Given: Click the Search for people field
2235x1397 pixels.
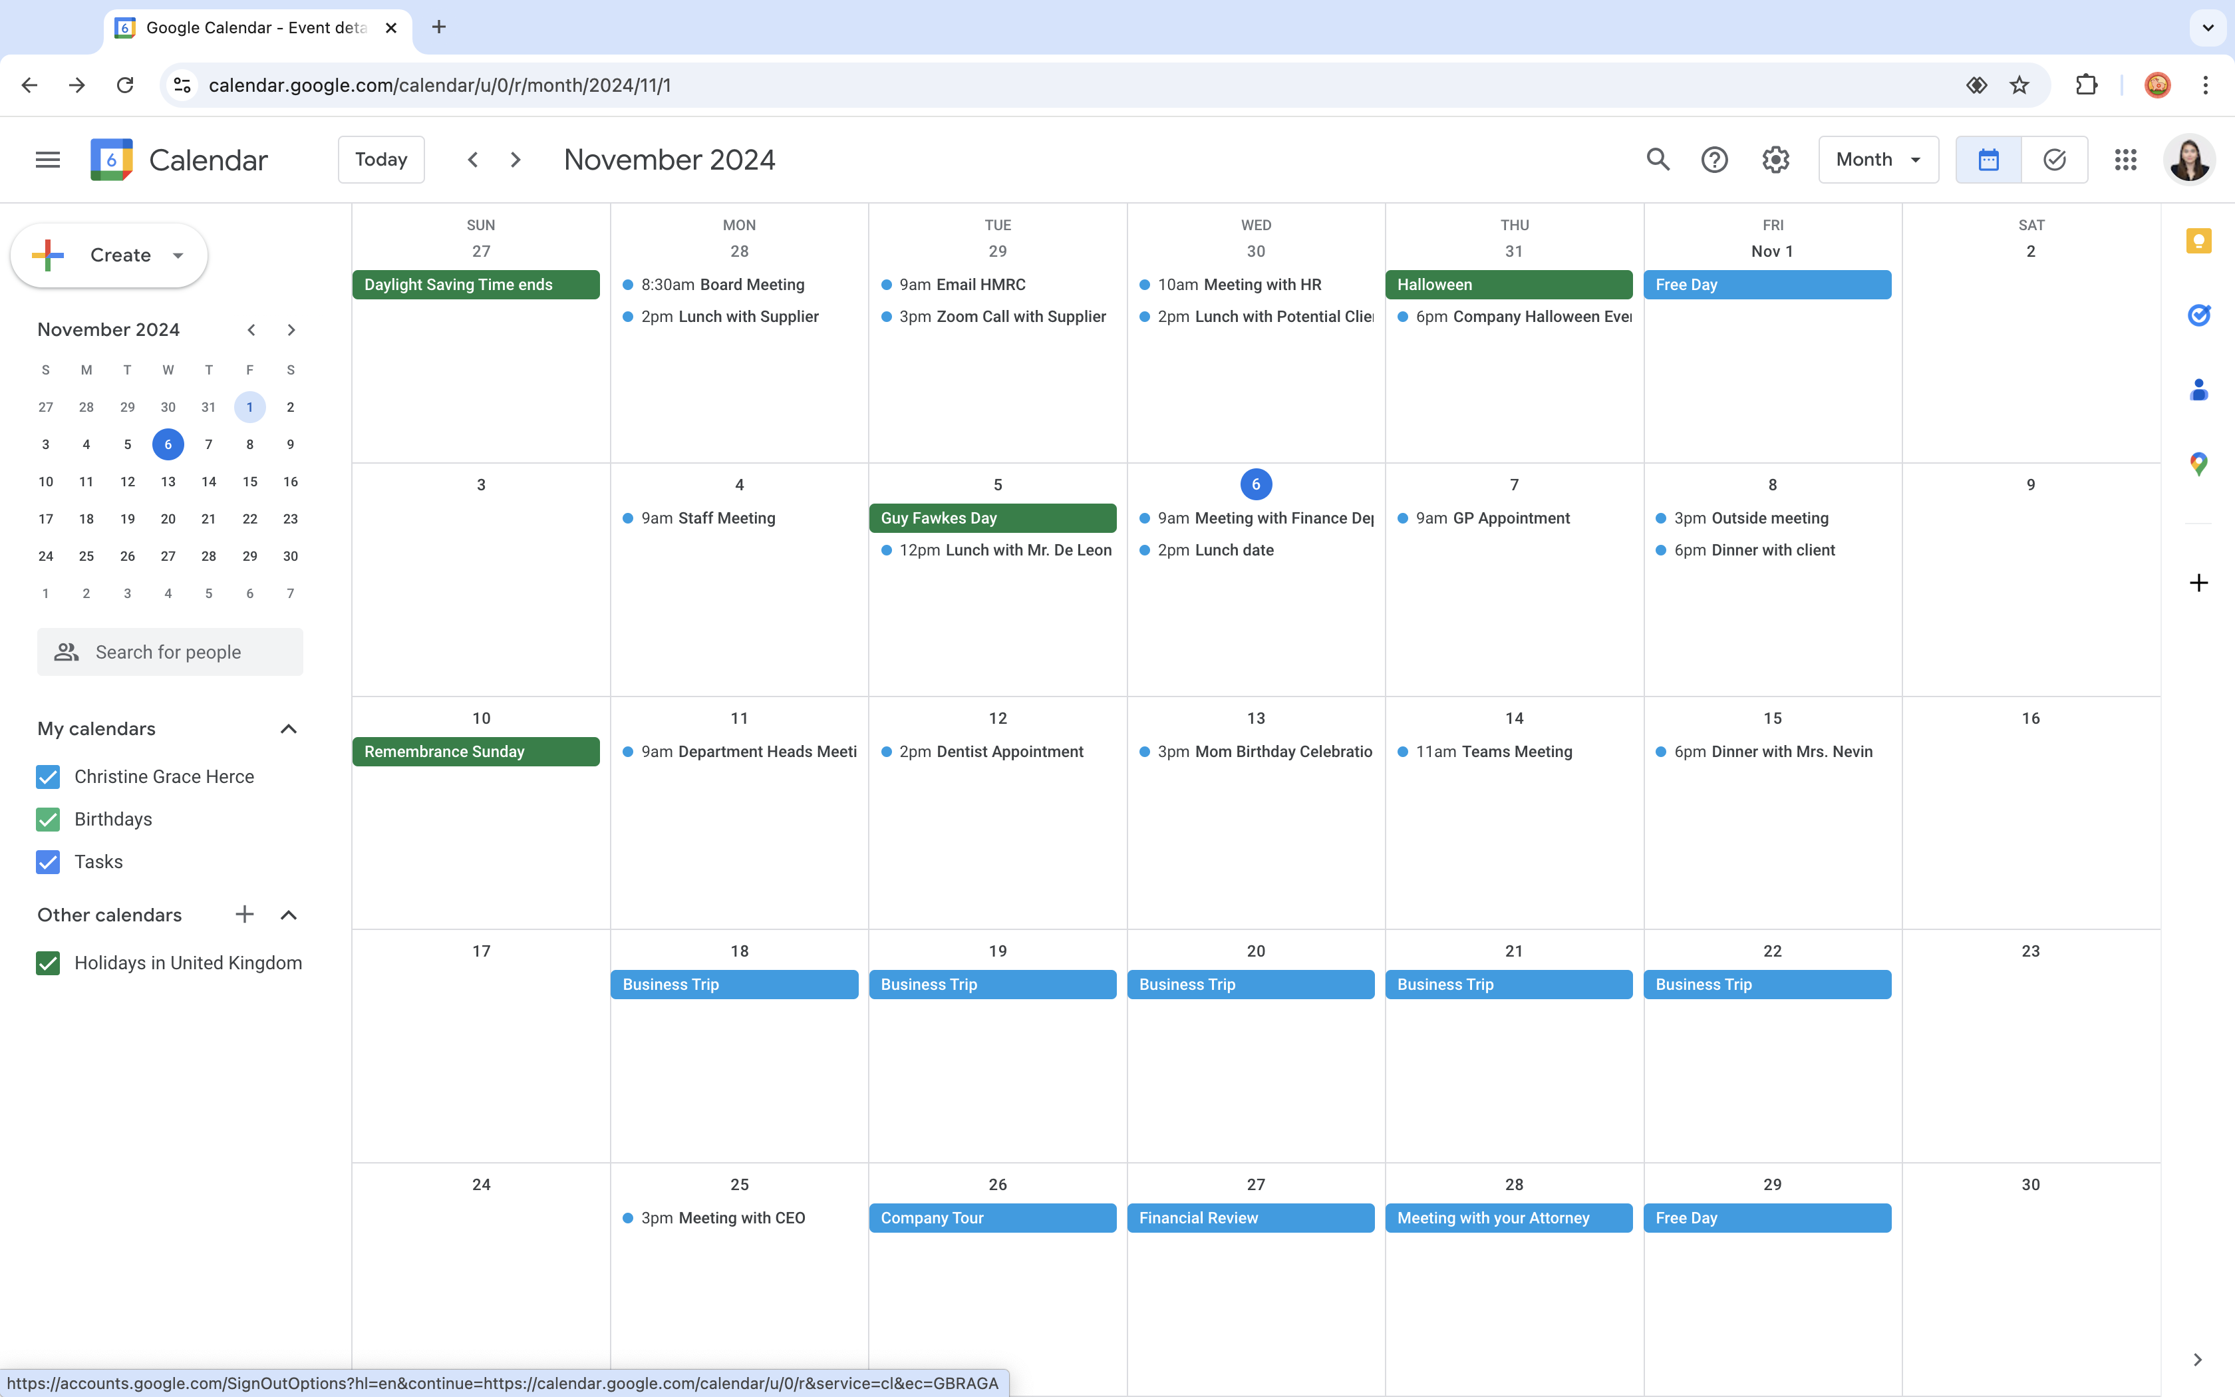Looking at the screenshot, I should (170, 653).
